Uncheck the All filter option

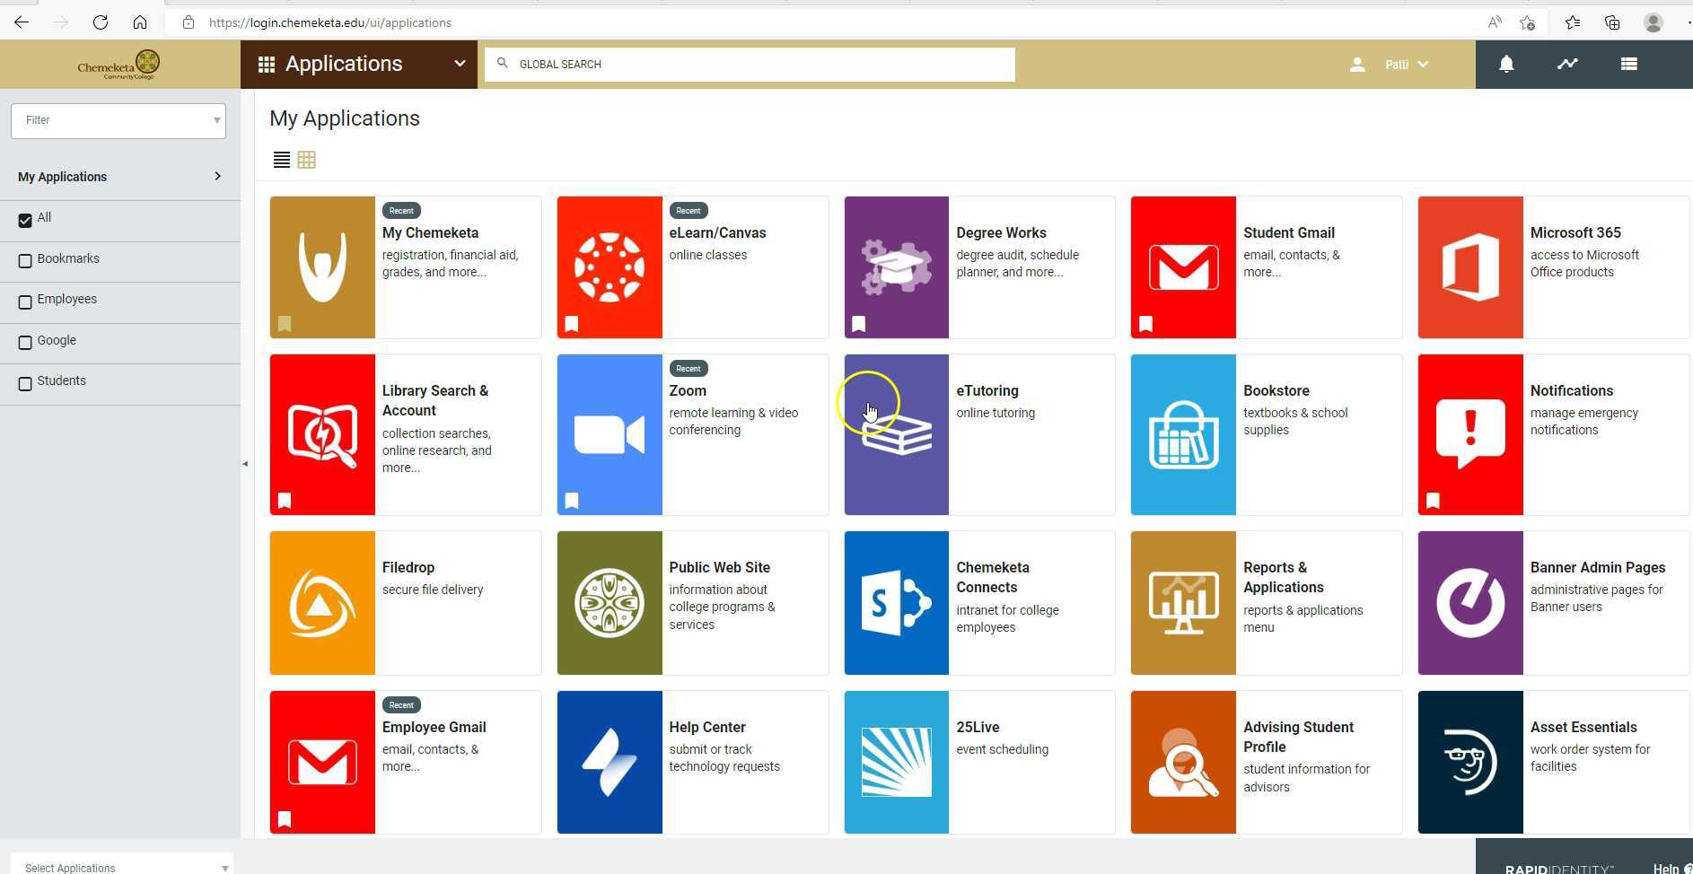point(25,217)
